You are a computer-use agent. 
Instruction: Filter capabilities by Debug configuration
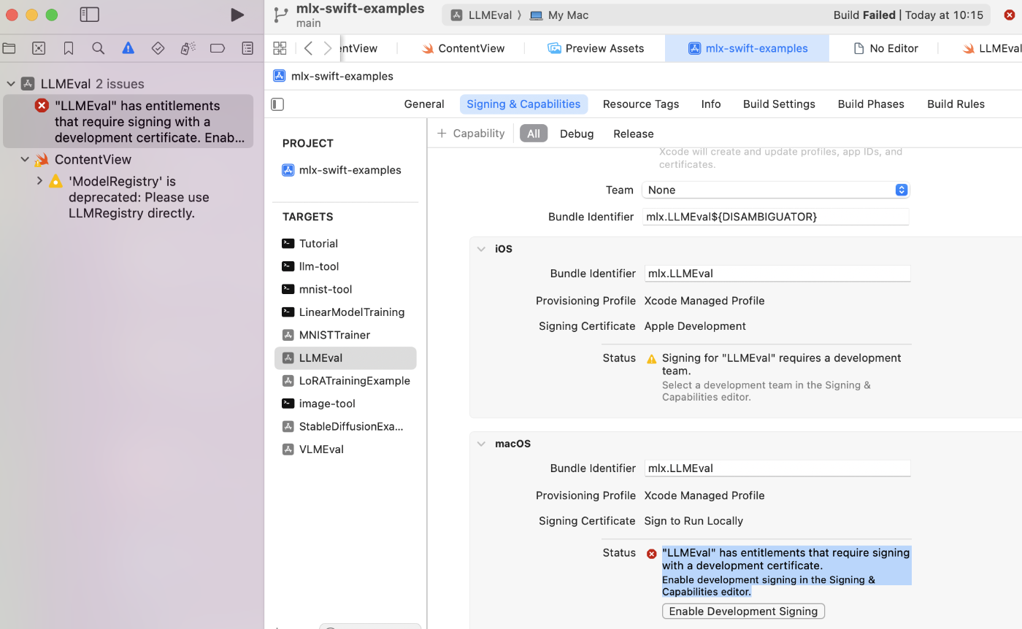[577, 134]
